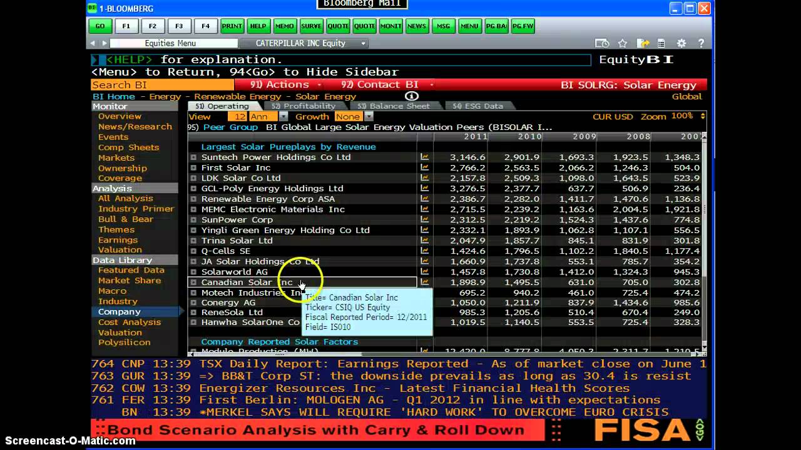This screenshot has width=801, height=450.
Task: Switch to the 54) ESG Data tab
Action: (x=477, y=106)
